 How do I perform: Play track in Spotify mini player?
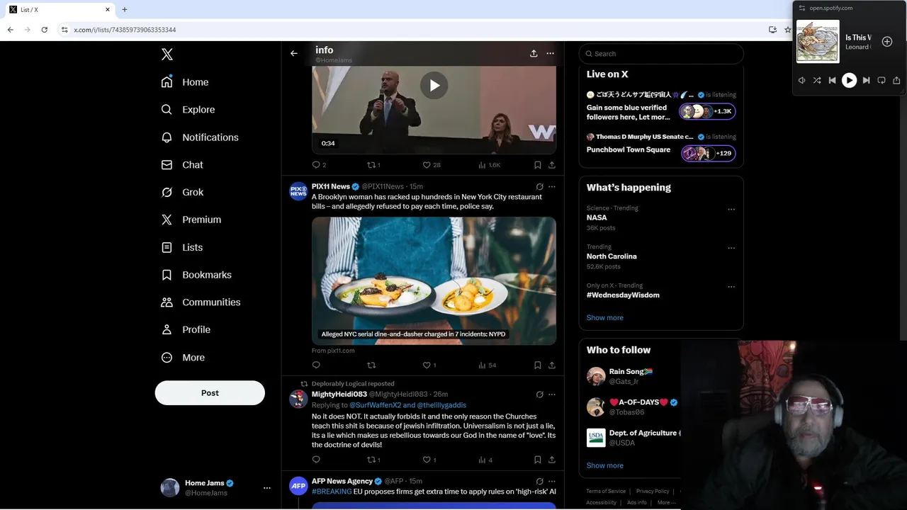[849, 81]
